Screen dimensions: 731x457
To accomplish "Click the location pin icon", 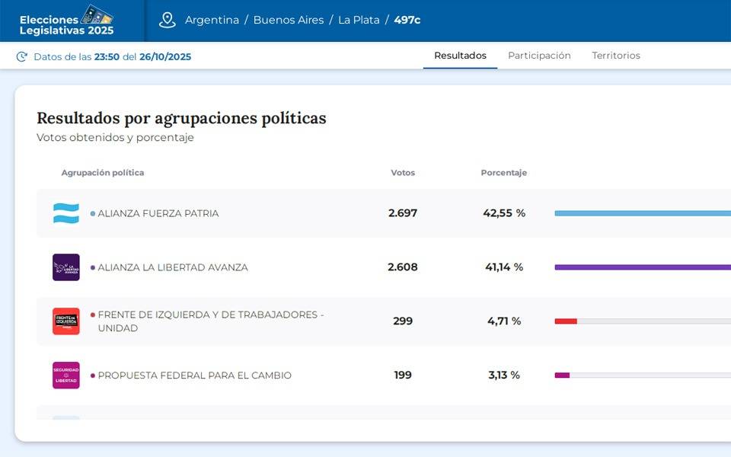I will [x=168, y=21].
